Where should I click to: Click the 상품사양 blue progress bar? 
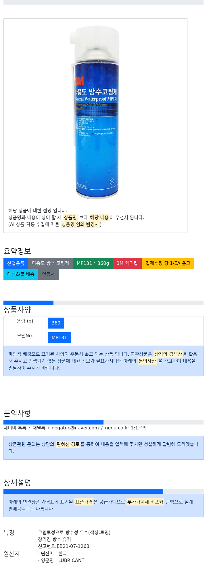click(x=28, y=303)
